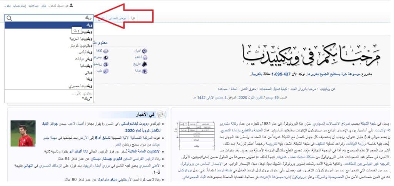
Task: Switch to the اقرأ (Read) tab
Action: (133, 18)
